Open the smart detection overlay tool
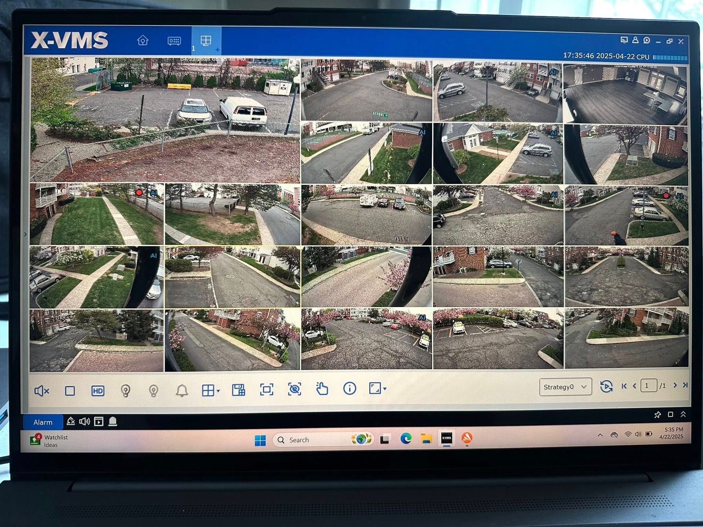 pyautogui.click(x=295, y=390)
